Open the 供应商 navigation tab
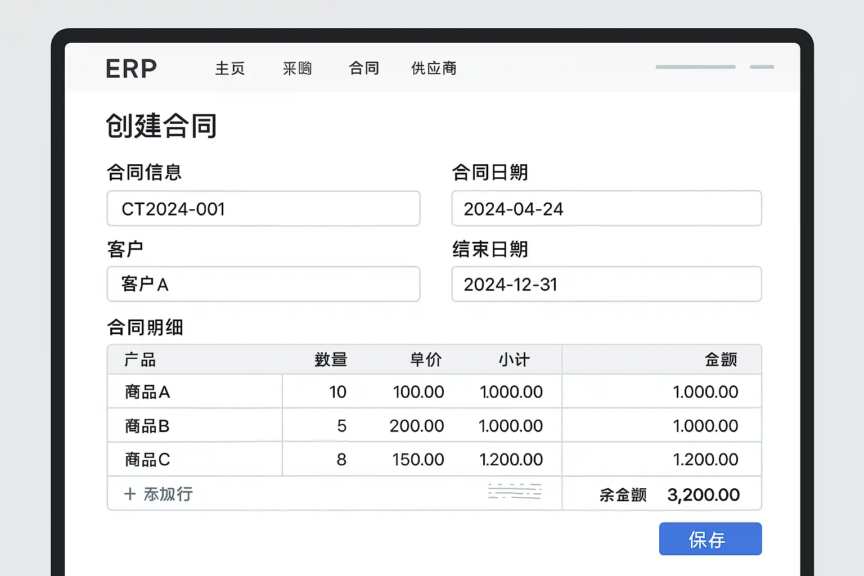The image size is (864, 576). tap(434, 69)
